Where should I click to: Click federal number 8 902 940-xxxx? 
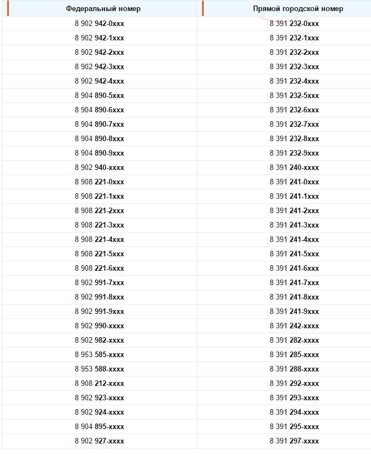[x=100, y=168]
